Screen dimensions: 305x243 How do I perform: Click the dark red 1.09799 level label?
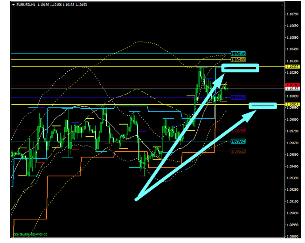237,130
